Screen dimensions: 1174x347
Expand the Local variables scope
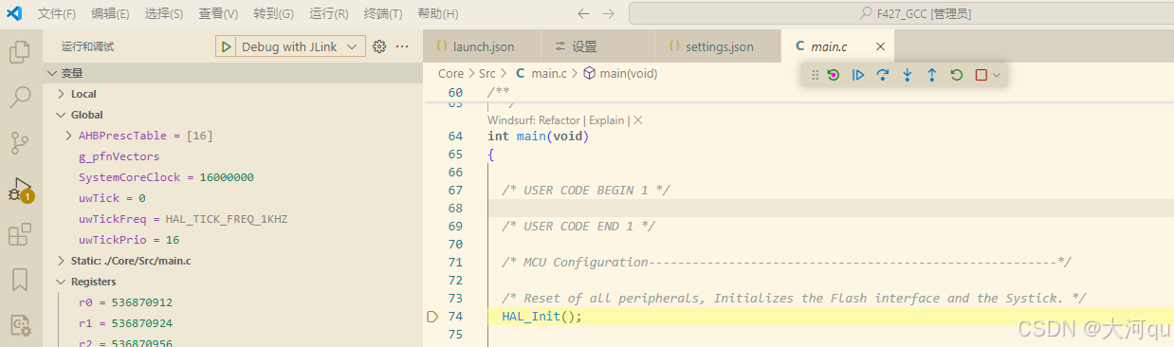pyautogui.click(x=62, y=94)
